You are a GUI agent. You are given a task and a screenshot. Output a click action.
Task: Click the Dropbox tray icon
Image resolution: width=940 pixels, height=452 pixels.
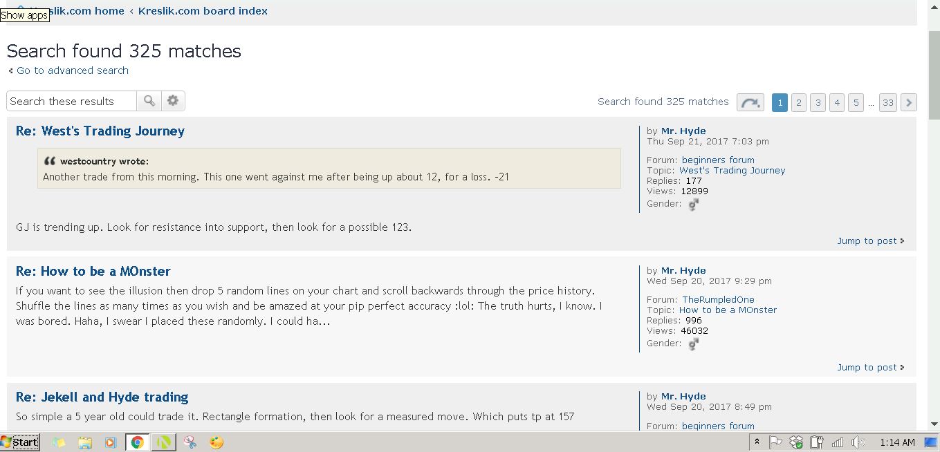click(796, 442)
